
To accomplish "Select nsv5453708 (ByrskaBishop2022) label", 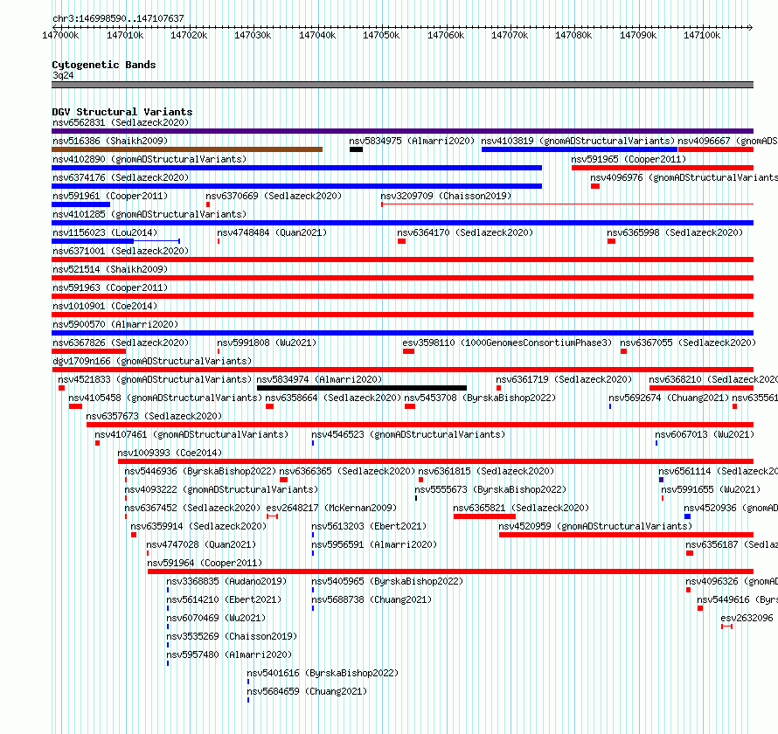I will click(480, 398).
